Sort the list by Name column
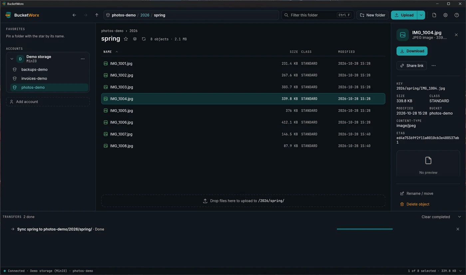This screenshot has width=466, height=275. coord(108,52)
